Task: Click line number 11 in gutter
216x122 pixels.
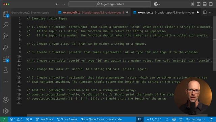Action: [x=19, y=61]
